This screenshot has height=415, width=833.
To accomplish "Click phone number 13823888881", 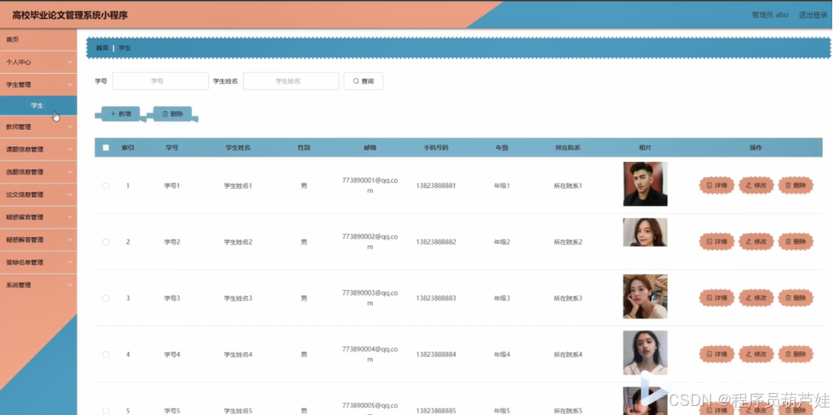I will coord(436,186).
